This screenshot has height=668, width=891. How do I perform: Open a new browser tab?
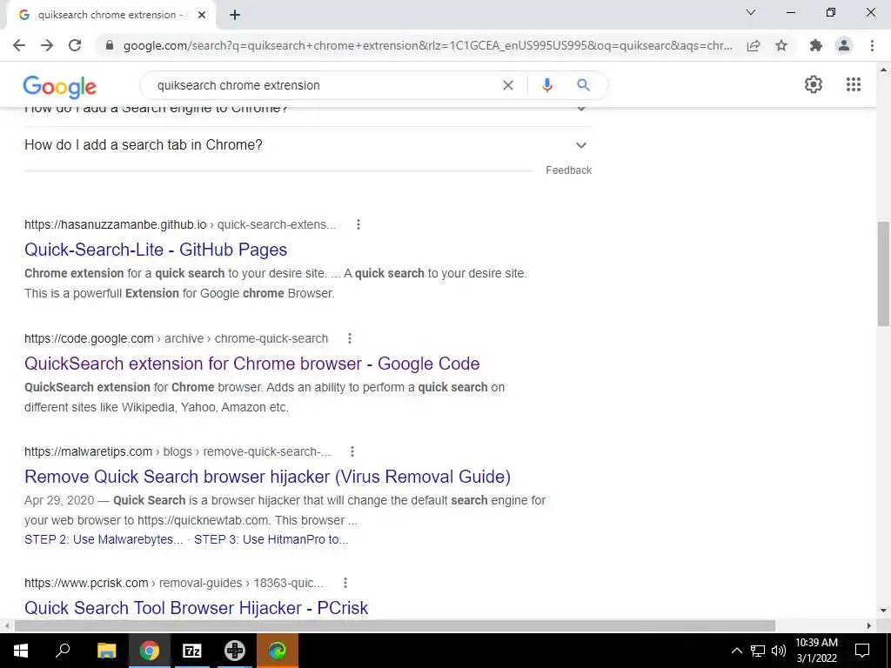[x=235, y=16]
